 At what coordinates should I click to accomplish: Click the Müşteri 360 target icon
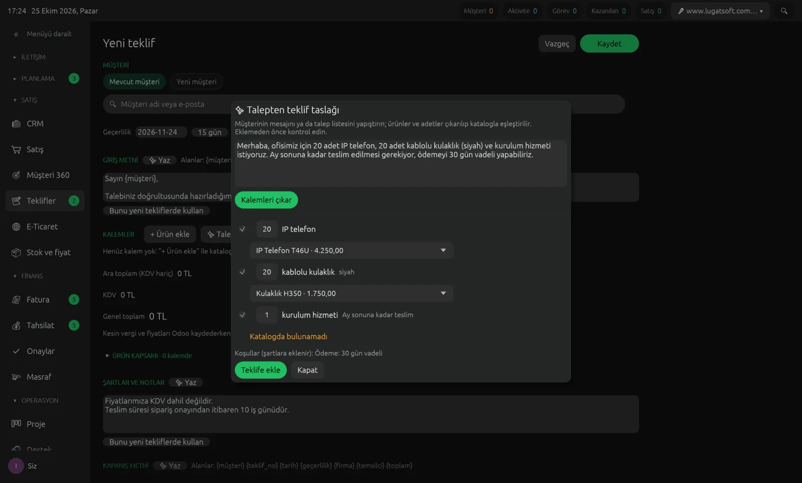point(16,175)
